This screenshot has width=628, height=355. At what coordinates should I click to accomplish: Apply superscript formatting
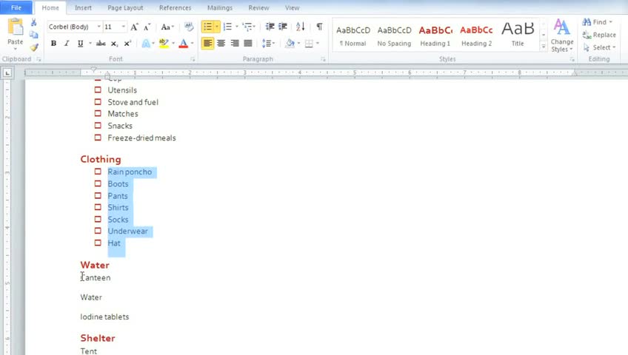point(127,44)
